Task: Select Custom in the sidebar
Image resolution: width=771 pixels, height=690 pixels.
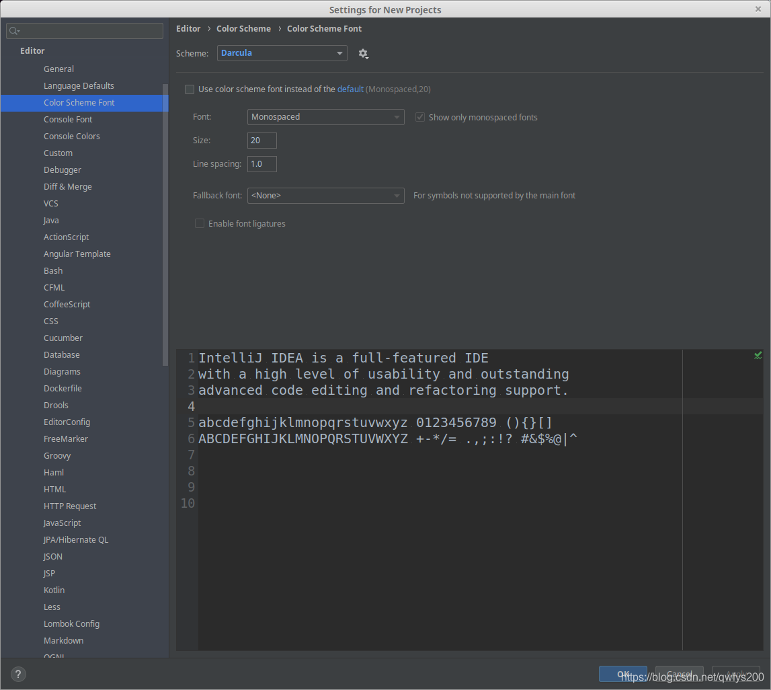Action: [58, 153]
